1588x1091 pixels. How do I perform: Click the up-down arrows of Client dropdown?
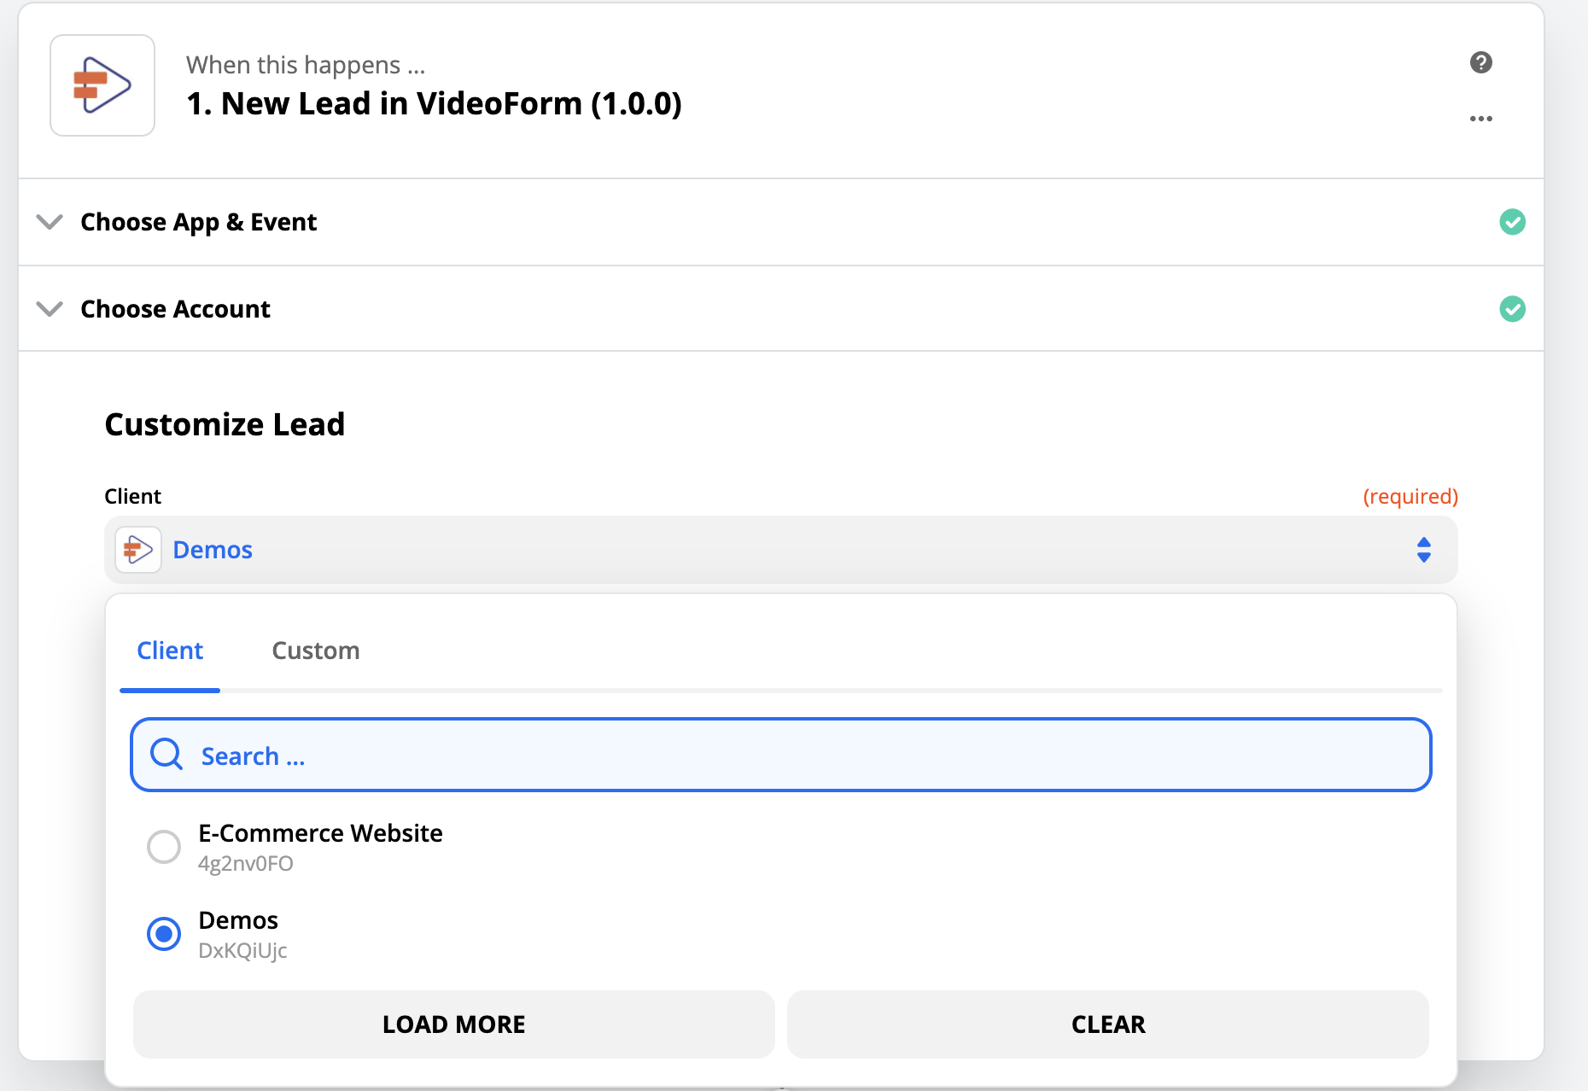coord(1424,550)
